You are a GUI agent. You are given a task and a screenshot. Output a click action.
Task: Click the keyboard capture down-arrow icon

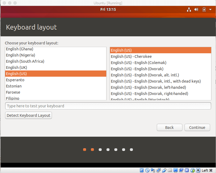[198, 170]
